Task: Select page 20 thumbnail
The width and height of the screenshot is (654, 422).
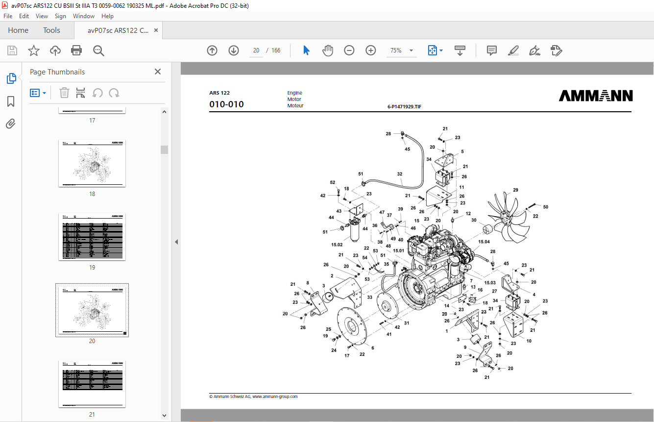Action: (x=92, y=310)
